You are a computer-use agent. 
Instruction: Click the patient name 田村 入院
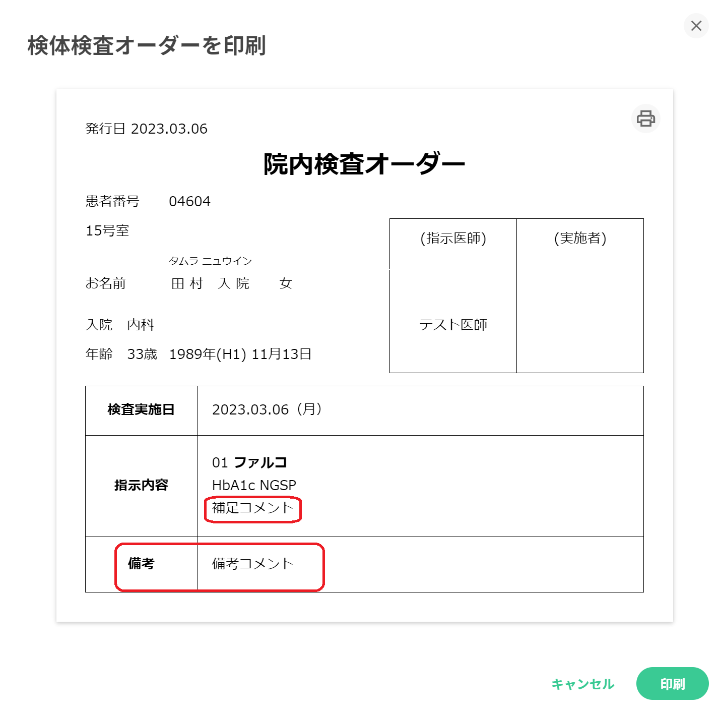210,283
